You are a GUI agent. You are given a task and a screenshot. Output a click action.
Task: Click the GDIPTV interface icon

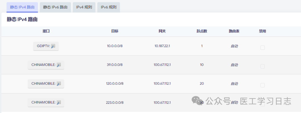(x=53, y=46)
